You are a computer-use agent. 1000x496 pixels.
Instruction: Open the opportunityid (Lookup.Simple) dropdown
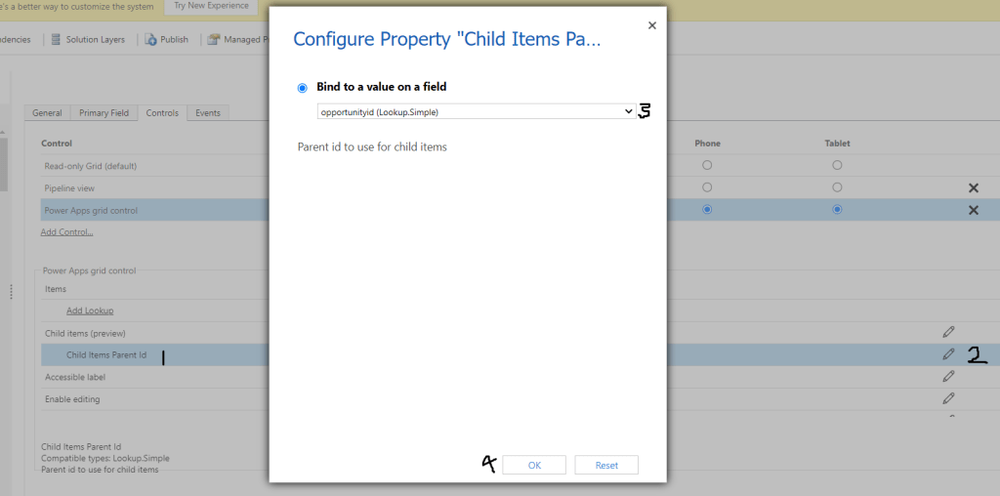(x=477, y=111)
